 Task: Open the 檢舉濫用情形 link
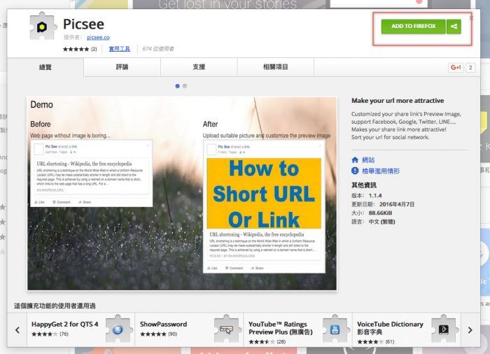point(381,171)
